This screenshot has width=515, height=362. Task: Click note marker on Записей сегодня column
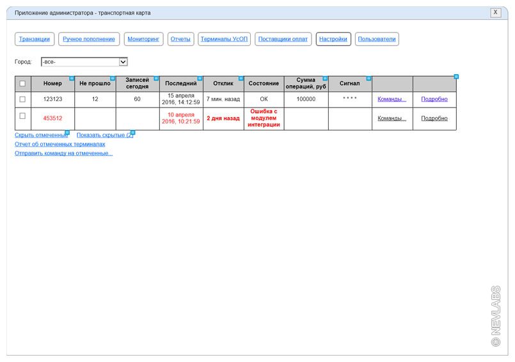tap(156, 78)
